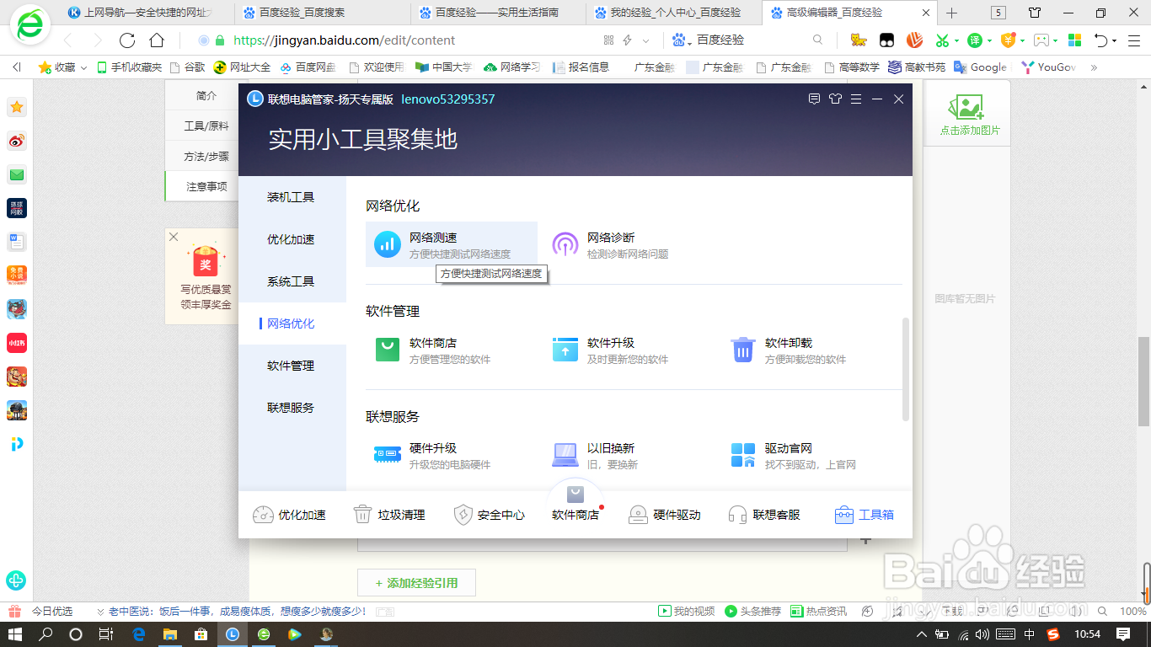This screenshot has height=647, width=1151.
Task: Go to browser home page icon
Action: tap(157, 40)
